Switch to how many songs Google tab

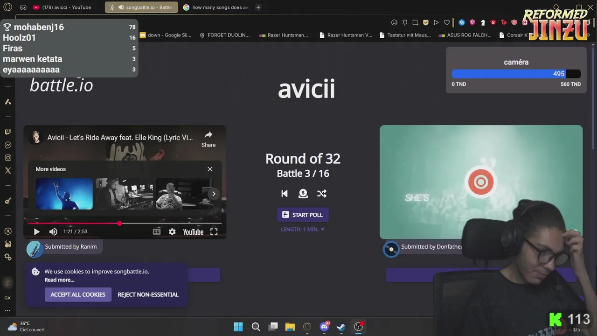pyautogui.click(x=216, y=7)
